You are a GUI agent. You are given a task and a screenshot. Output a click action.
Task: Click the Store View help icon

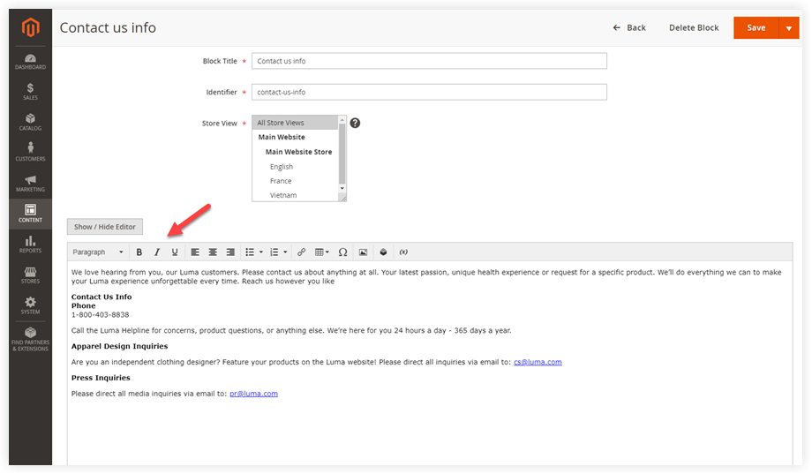[355, 123]
